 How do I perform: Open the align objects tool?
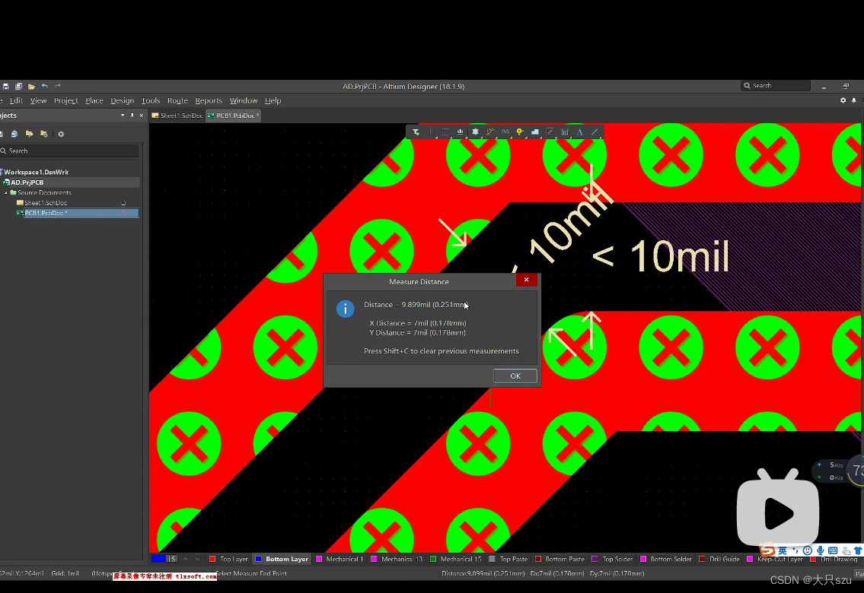460,132
